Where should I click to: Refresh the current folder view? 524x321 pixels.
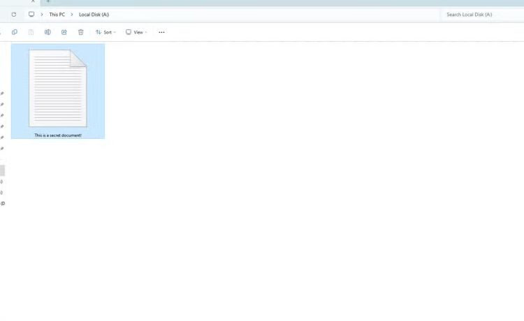13,14
